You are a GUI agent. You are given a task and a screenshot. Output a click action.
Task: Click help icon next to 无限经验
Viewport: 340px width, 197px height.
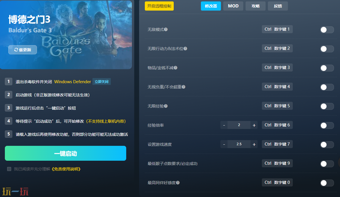pos(166,106)
